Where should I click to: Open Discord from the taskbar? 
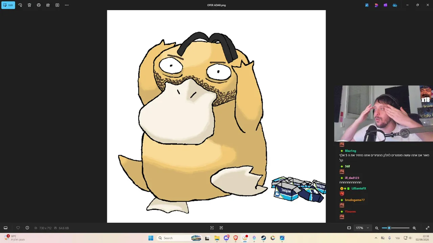tap(226, 238)
